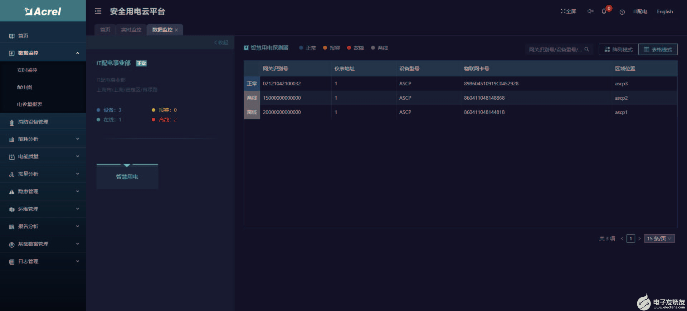Click the 首页 home sidebar icon
The height and width of the screenshot is (311, 687).
pyautogui.click(x=11, y=36)
